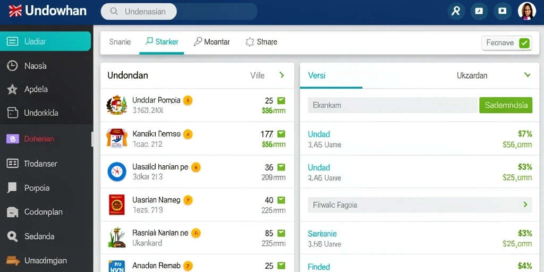Open the Sarêanie link

coord(322,234)
